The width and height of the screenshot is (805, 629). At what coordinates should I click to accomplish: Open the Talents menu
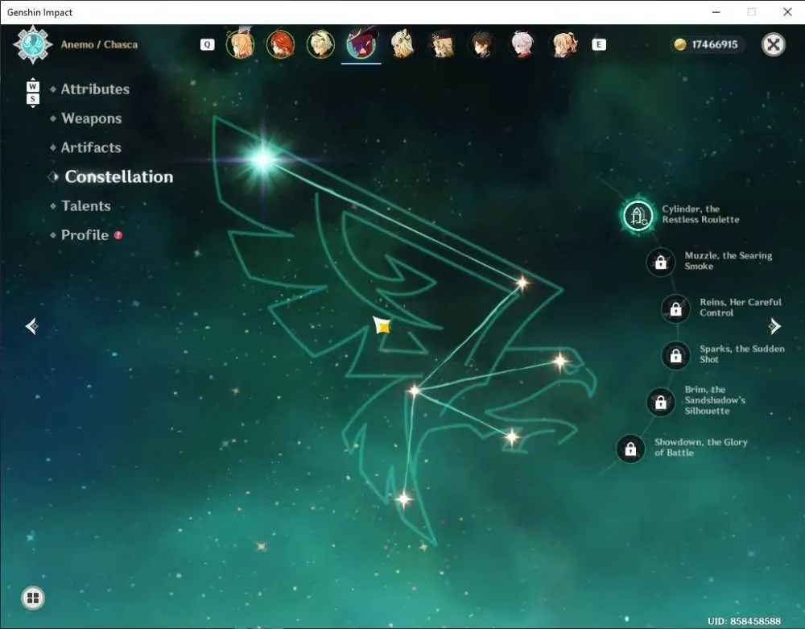[x=86, y=206]
